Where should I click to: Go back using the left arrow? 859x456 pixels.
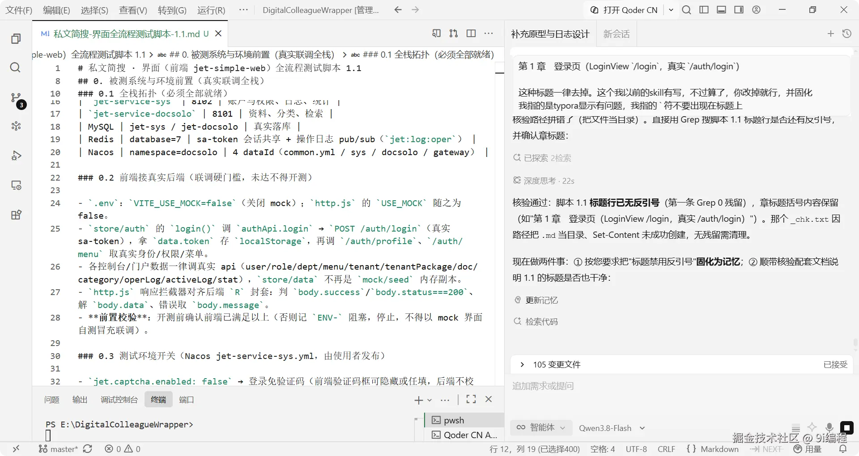point(398,10)
